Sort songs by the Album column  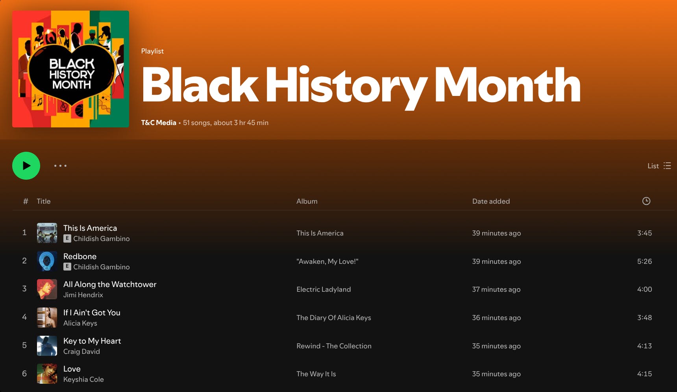point(307,201)
